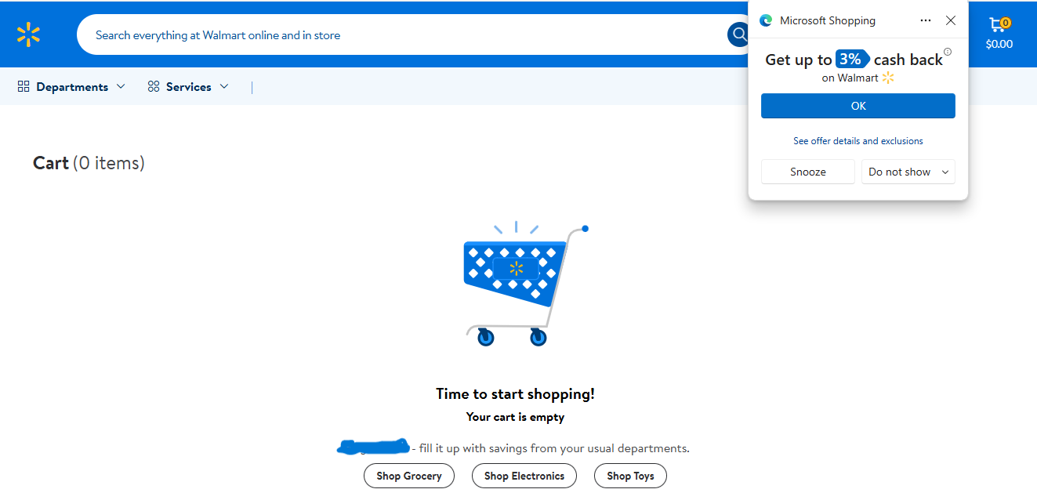Click the search magnifier icon
1037x500 pixels.
(x=739, y=34)
